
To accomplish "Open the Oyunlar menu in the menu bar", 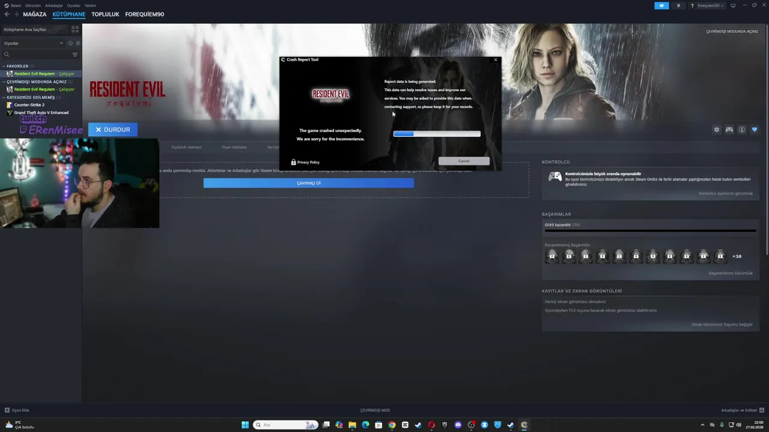I will pos(74,5).
